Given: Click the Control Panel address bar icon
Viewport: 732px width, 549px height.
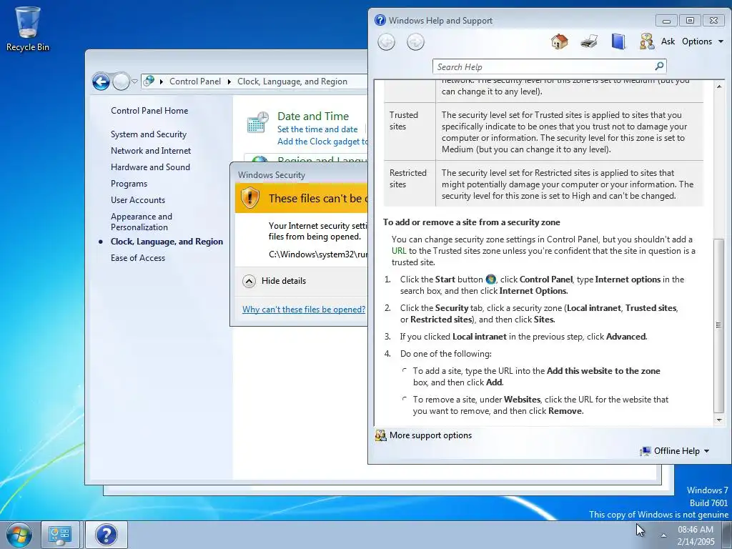Looking at the screenshot, I should (x=149, y=81).
